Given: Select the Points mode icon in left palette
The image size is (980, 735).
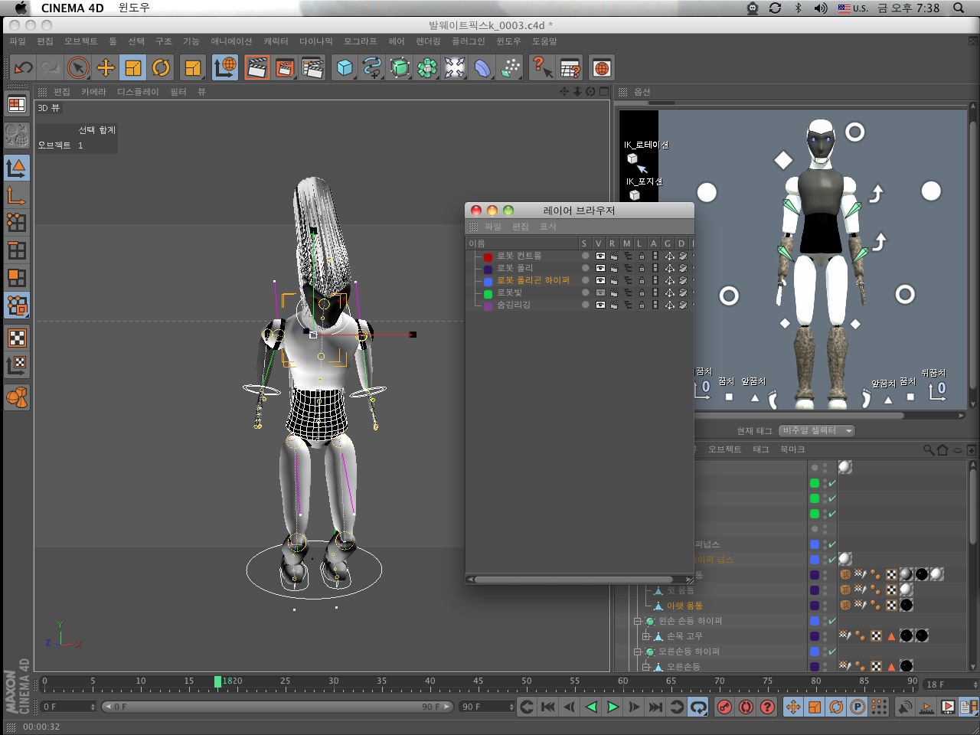Looking at the screenshot, I should [x=17, y=222].
